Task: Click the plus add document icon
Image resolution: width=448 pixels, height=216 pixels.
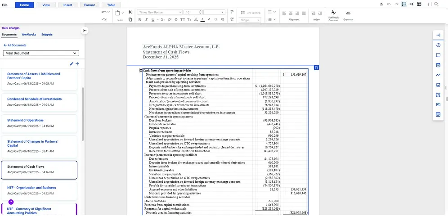Action: (x=77, y=64)
